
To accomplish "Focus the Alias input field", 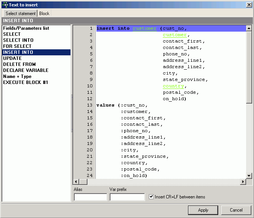I will point(90,197).
